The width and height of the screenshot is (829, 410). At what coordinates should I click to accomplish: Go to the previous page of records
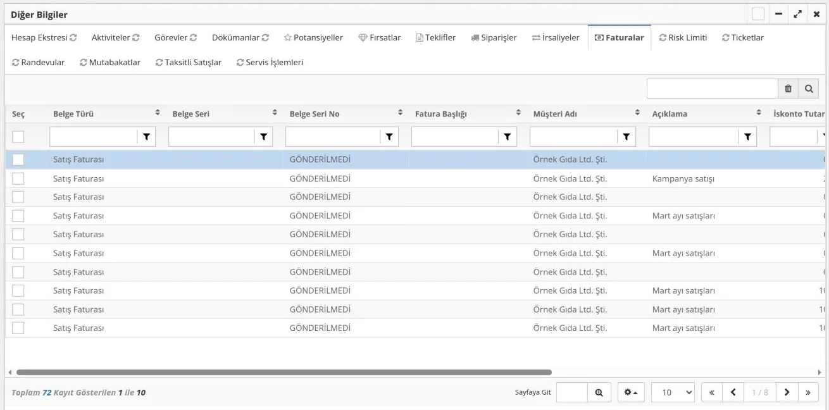point(733,392)
